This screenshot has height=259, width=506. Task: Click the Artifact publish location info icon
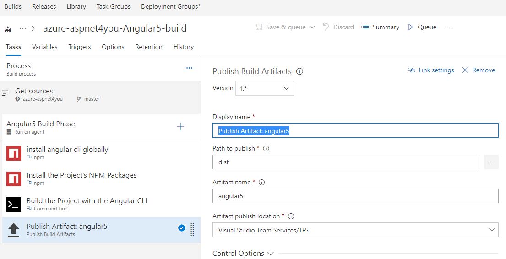pos(291,216)
